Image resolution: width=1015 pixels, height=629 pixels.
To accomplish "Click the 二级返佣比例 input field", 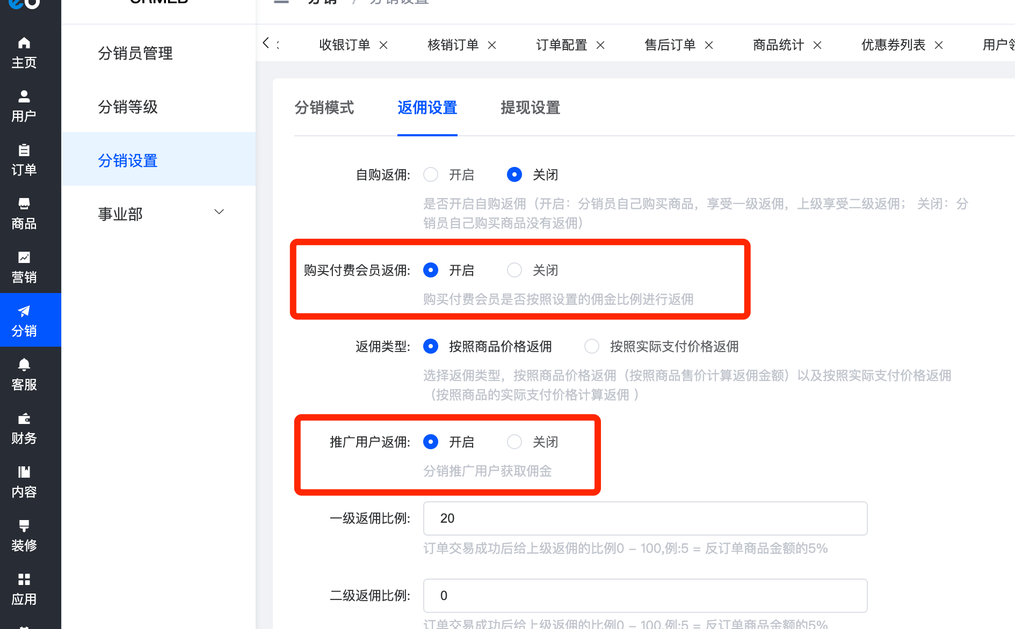I will (646, 596).
